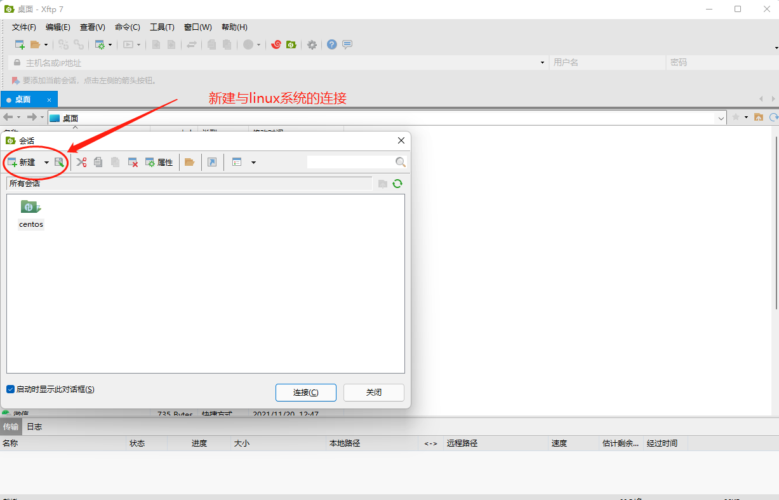Expand the open folder dropdown arrow in main toolbar
This screenshot has height=500, width=779.
(x=46, y=44)
